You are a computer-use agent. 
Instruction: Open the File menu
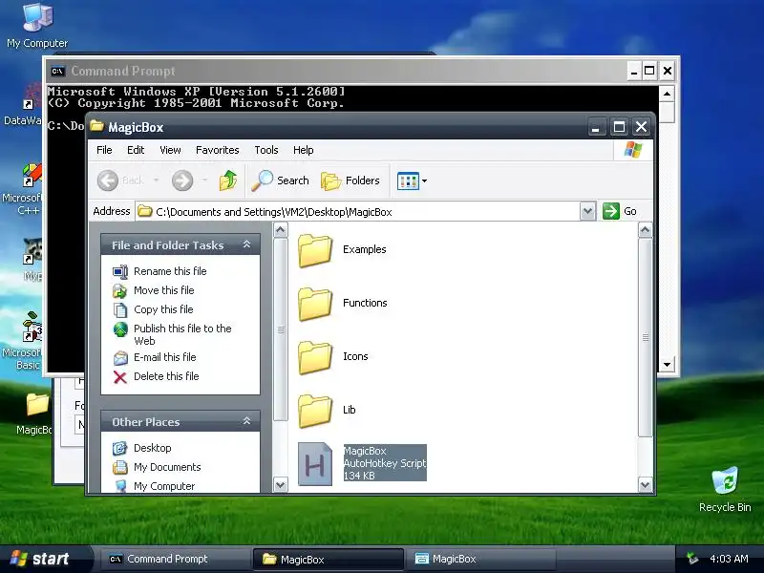tap(104, 150)
